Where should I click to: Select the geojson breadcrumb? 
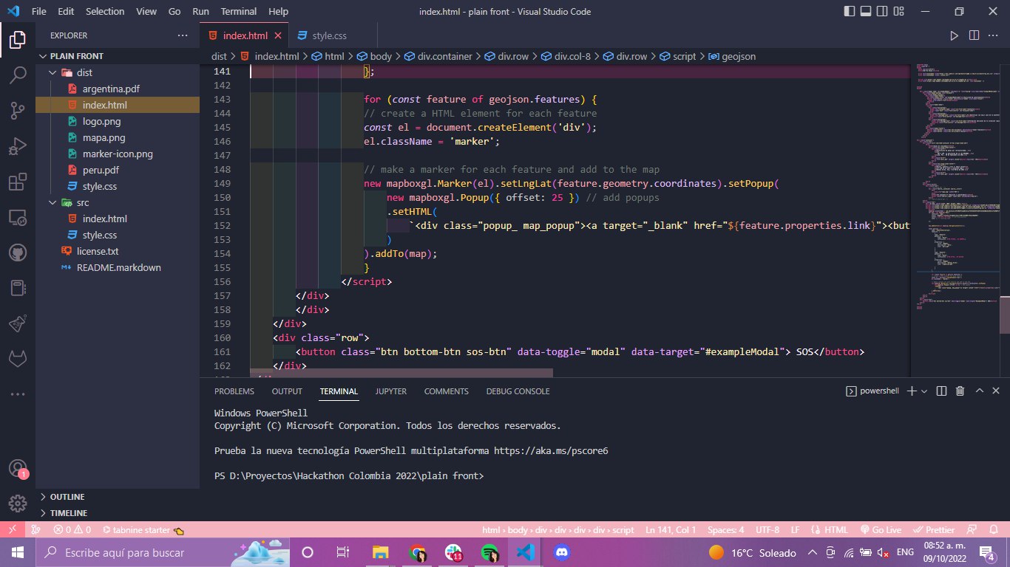732,56
